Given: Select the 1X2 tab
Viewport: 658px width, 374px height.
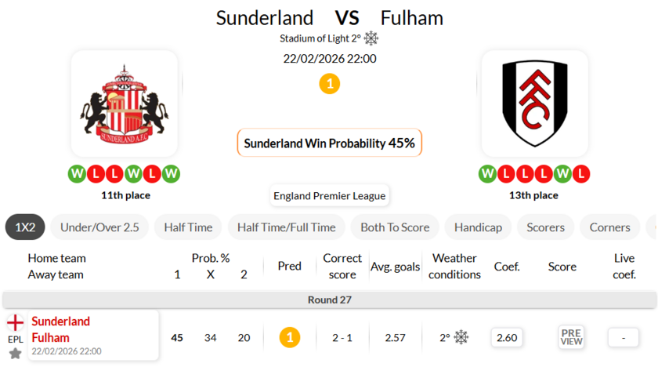Looking at the screenshot, I should click(25, 227).
